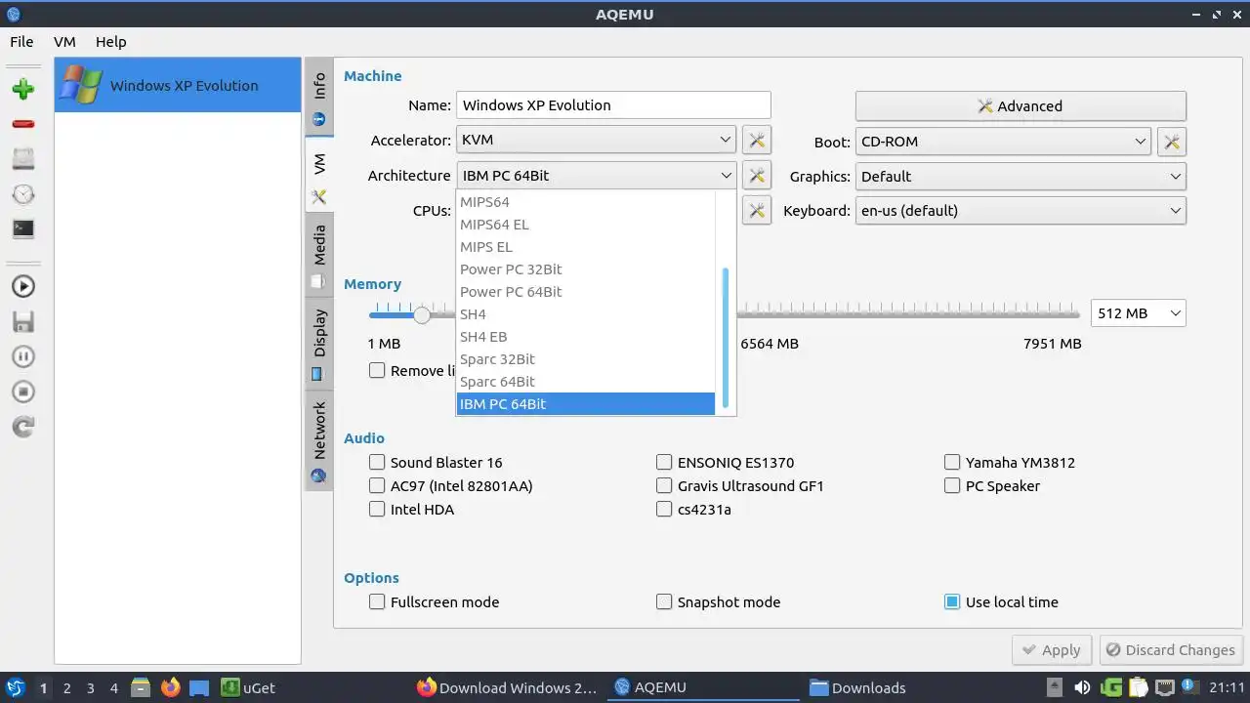
Task: Click the red minus delete VM icon
Action: 23,124
